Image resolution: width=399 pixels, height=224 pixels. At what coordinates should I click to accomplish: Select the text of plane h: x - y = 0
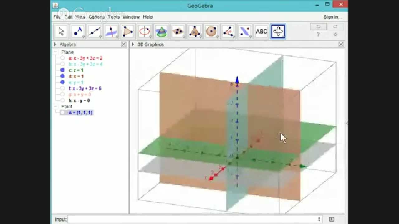tap(79, 100)
